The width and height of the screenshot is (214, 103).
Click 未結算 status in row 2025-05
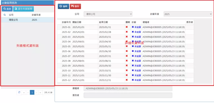tap(136, 46)
